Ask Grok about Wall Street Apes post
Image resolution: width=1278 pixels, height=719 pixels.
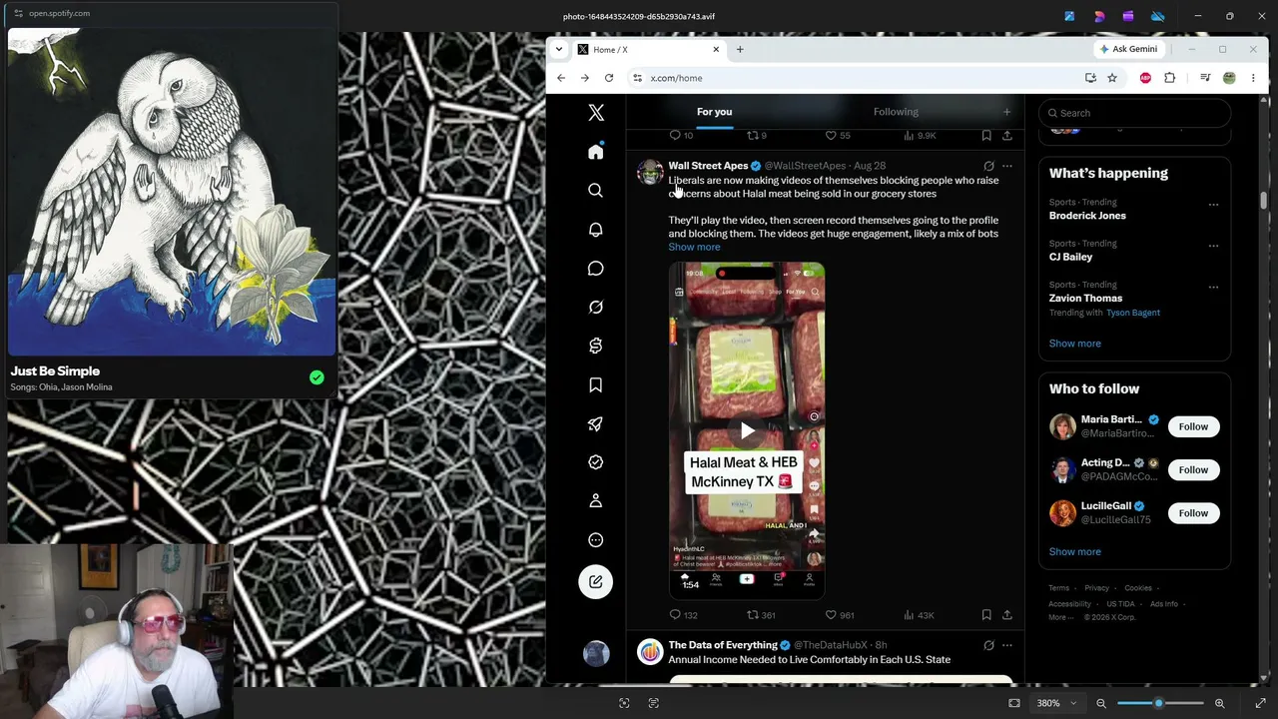988,166
